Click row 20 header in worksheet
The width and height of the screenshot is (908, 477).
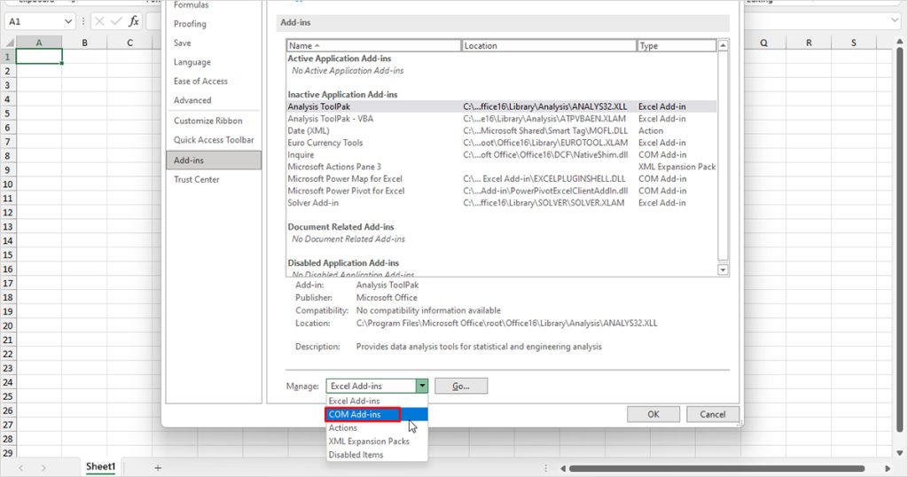click(x=7, y=325)
